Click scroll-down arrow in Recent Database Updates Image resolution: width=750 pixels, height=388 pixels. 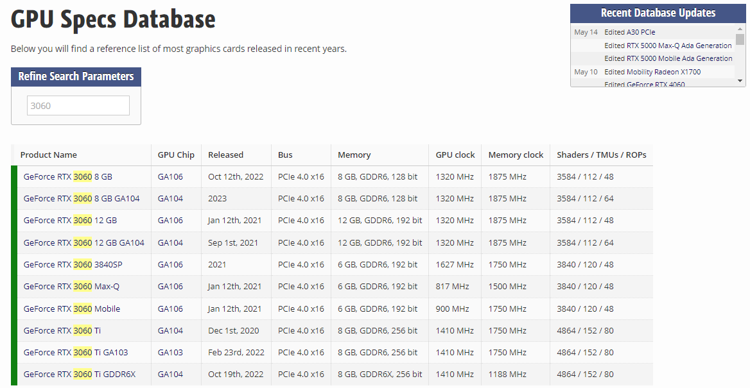(x=740, y=81)
